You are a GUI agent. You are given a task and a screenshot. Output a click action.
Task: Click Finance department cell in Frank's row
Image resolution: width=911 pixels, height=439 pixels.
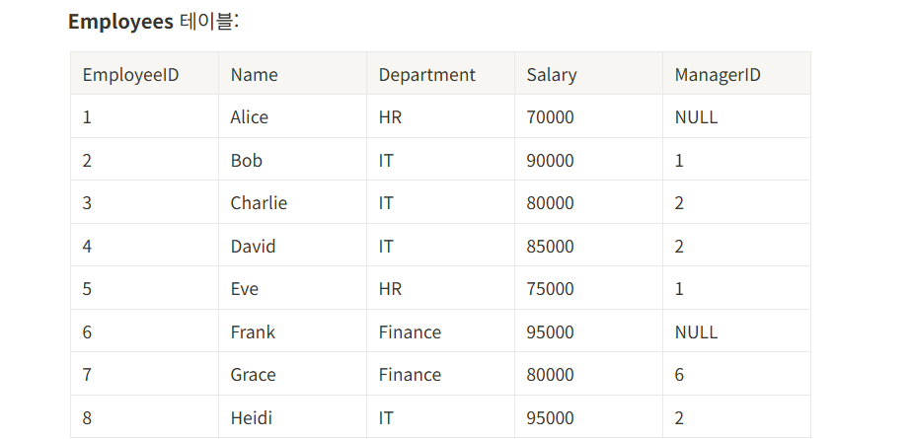point(410,332)
